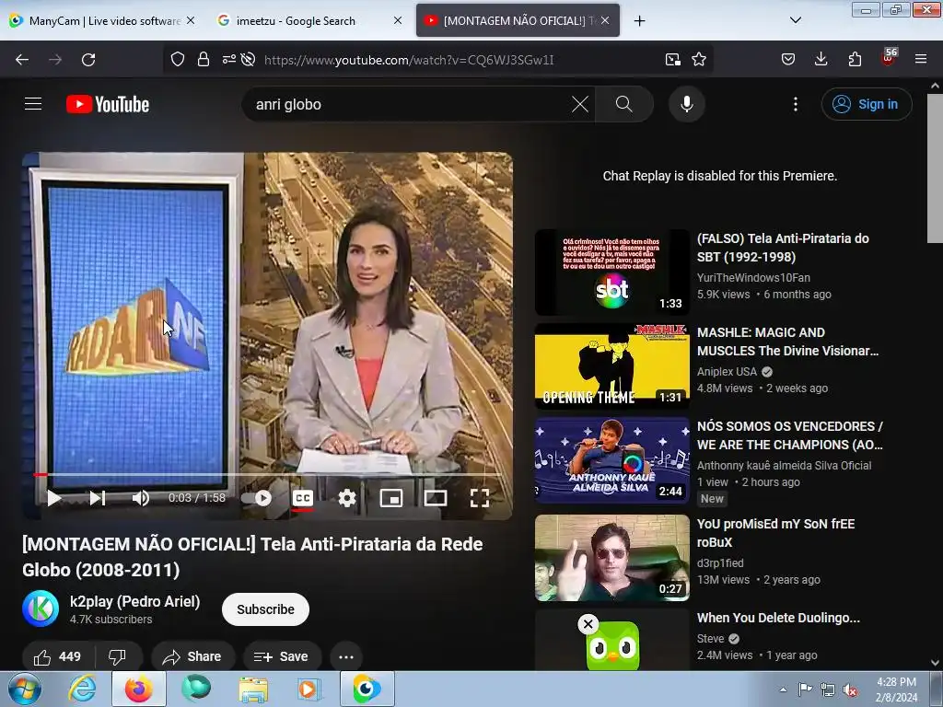This screenshot has width=943, height=707.
Task: Mute the video volume speaker icon
Action: (x=140, y=498)
